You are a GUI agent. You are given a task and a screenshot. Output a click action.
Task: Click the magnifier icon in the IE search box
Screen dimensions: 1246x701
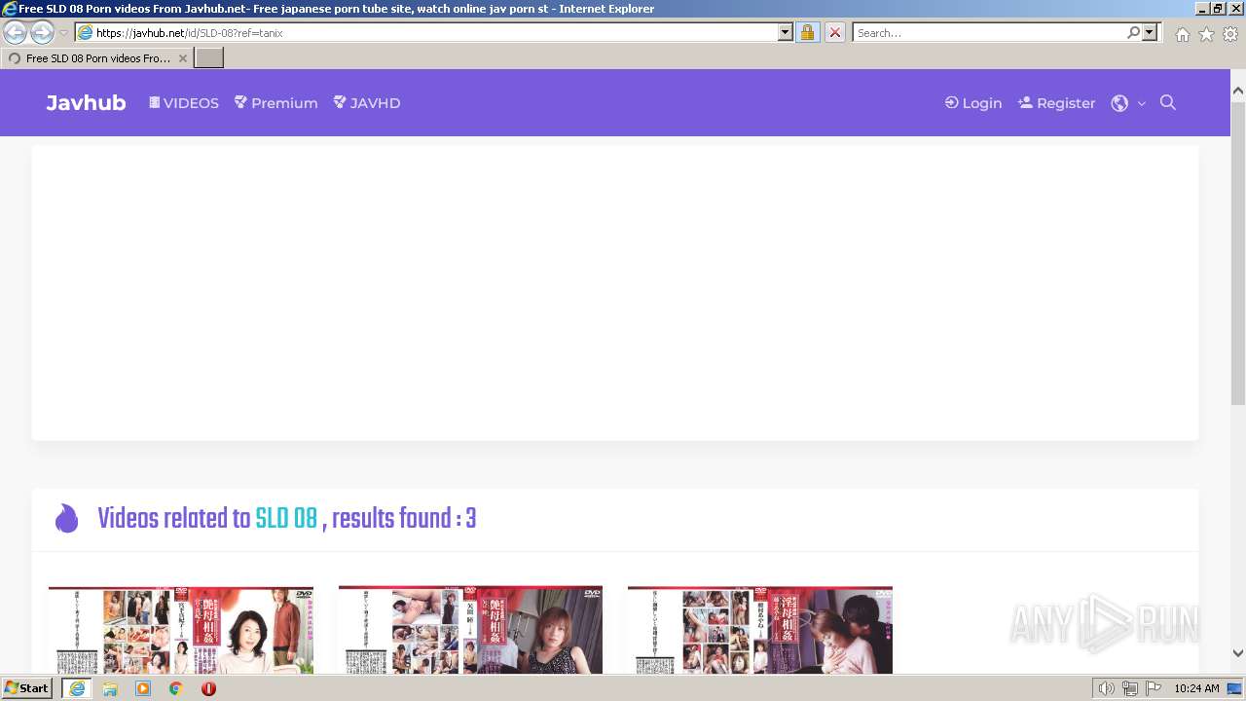coord(1133,32)
